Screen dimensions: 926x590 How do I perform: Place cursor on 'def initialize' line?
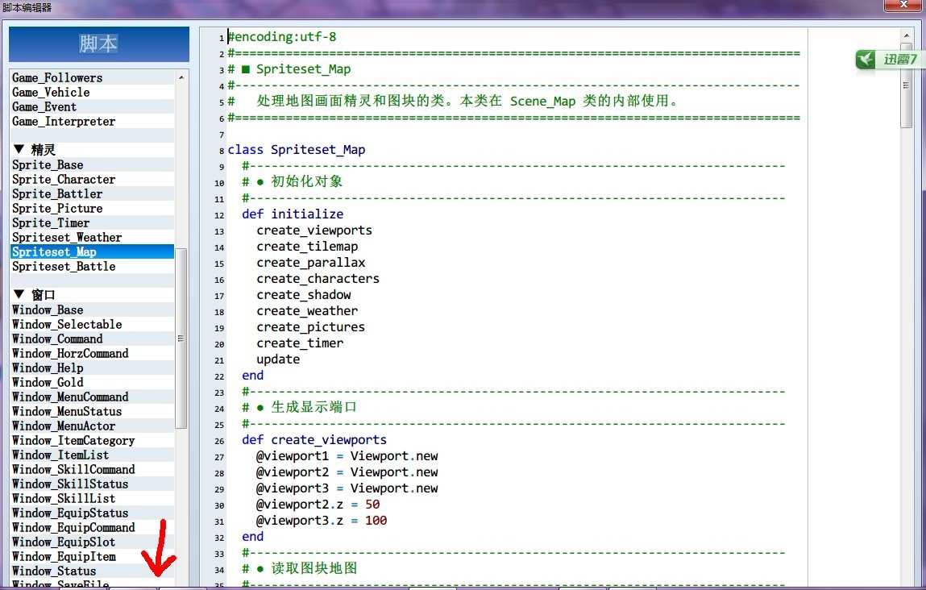point(293,214)
